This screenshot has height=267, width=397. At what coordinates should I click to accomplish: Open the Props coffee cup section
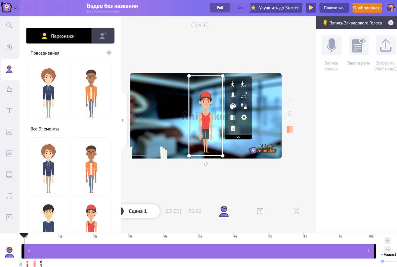point(9,89)
